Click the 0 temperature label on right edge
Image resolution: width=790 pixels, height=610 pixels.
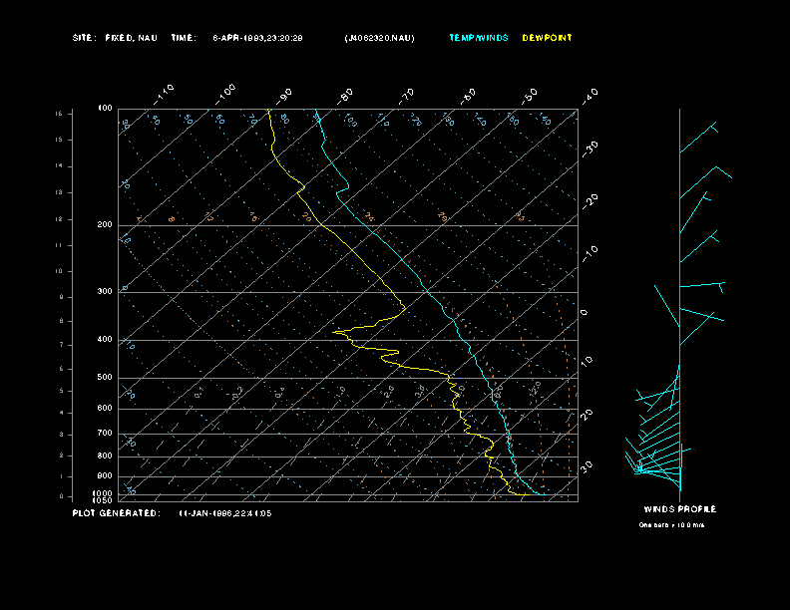pyautogui.click(x=585, y=313)
